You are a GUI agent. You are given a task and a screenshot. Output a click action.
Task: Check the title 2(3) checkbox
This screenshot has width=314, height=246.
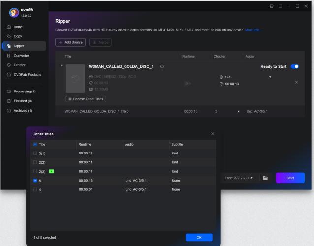(x=35, y=172)
